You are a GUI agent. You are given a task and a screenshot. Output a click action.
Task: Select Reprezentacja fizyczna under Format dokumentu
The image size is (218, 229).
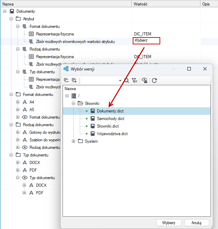coord(55,34)
